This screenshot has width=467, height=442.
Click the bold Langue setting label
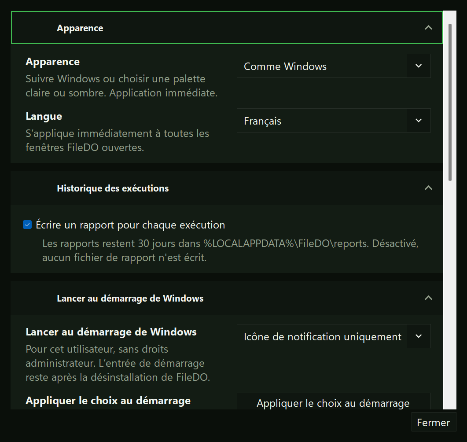(x=44, y=116)
